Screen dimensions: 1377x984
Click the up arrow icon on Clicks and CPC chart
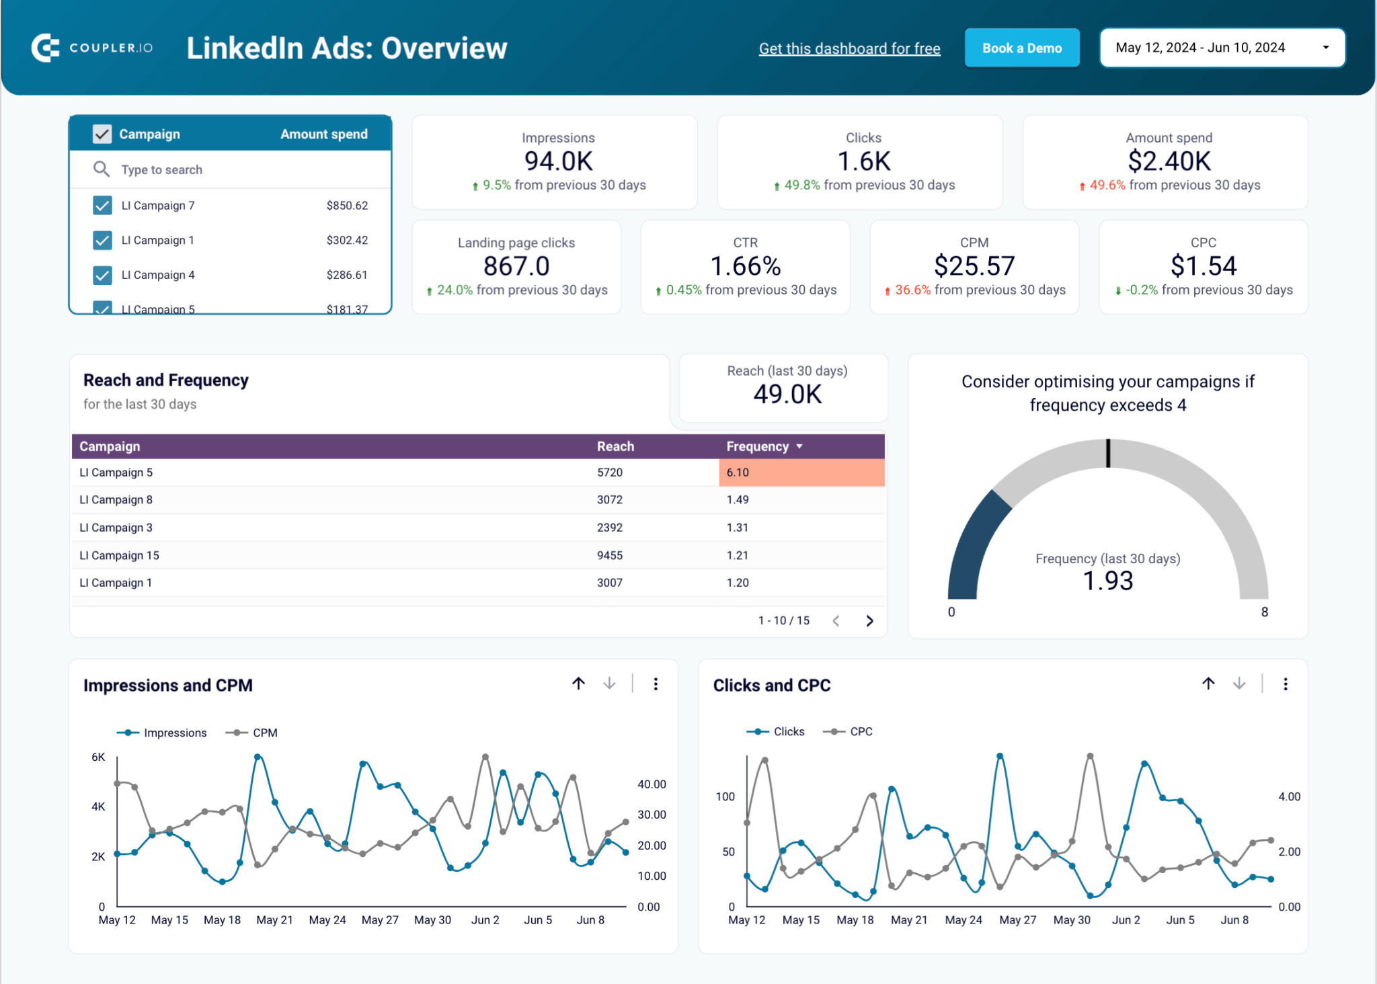pos(1208,684)
